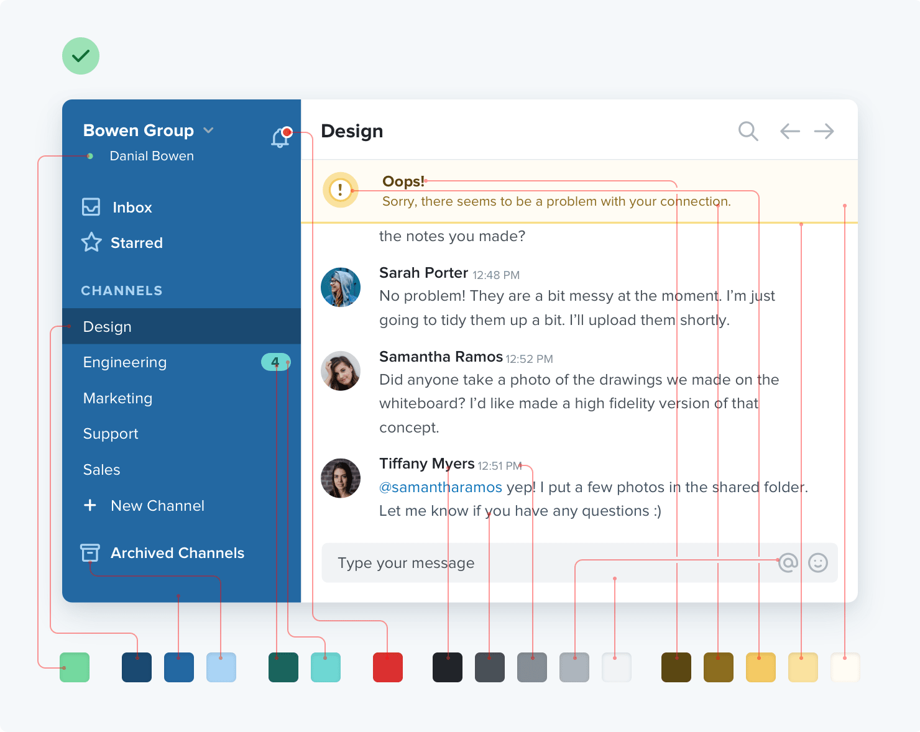
Task: Click the plus icon to add a channel
Action: (x=91, y=505)
